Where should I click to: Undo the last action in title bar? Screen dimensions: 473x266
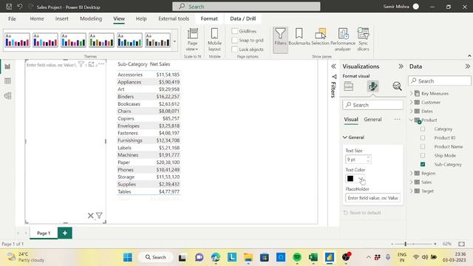[x=20, y=7]
